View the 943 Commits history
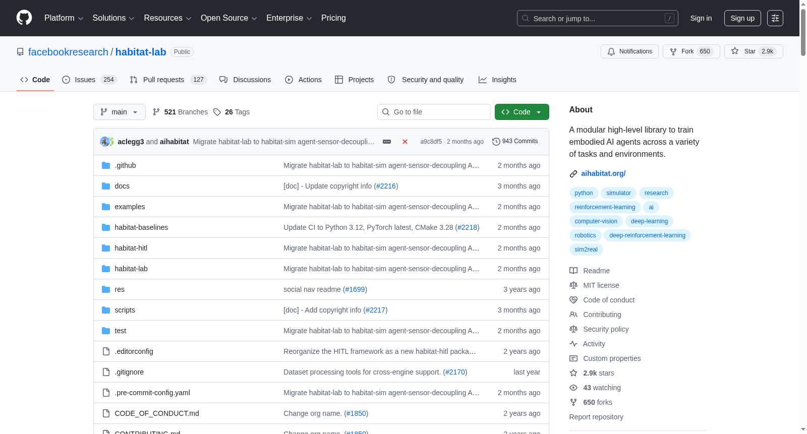Viewport: 807px width, 434px height. point(515,142)
